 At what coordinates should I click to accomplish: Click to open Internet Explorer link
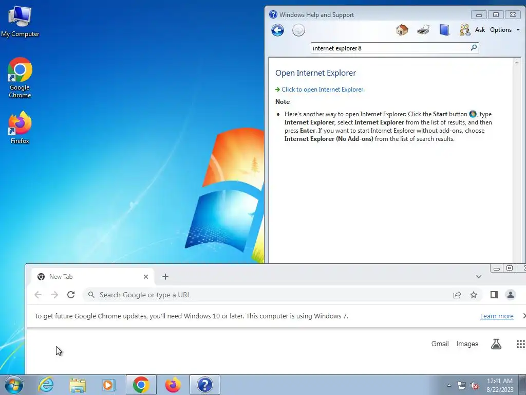[323, 89]
